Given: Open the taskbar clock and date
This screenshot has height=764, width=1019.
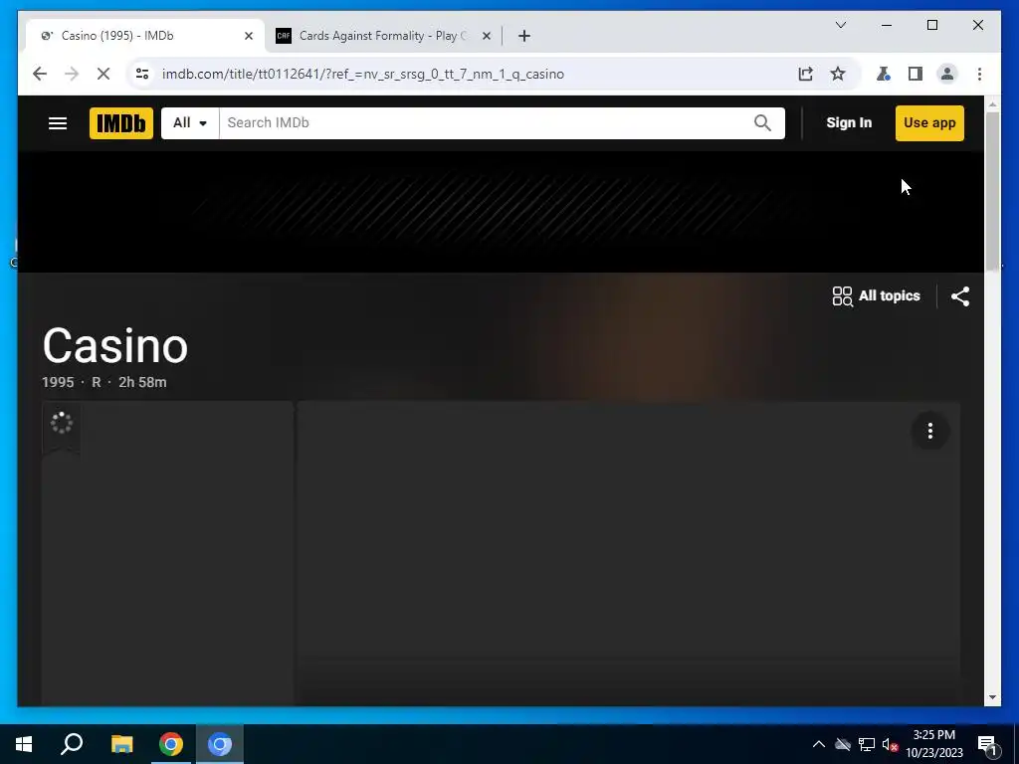Looking at the screenshot, I should tap(934, 744).
